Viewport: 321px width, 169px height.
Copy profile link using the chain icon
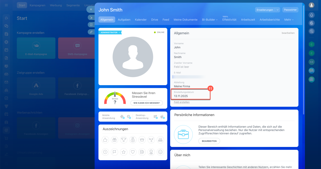[91, 32]
